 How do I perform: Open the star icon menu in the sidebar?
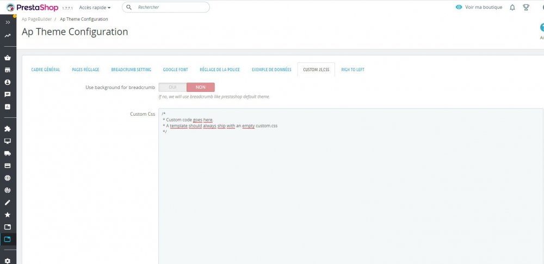[8, 215]
